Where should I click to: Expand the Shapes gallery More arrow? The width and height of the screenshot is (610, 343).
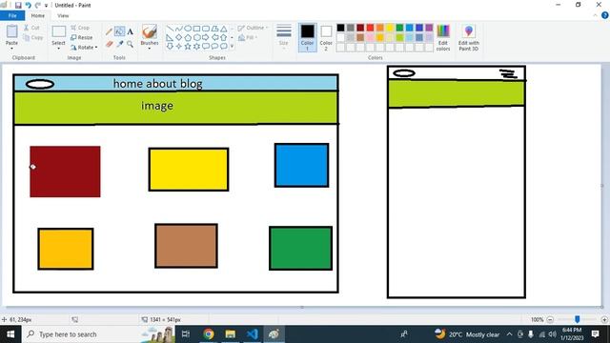pyautogui.click(x=233, y=47)
